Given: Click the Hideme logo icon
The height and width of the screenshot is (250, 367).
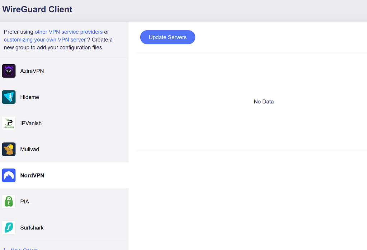Looking at the screenshot, I should [x=9, y=97].
